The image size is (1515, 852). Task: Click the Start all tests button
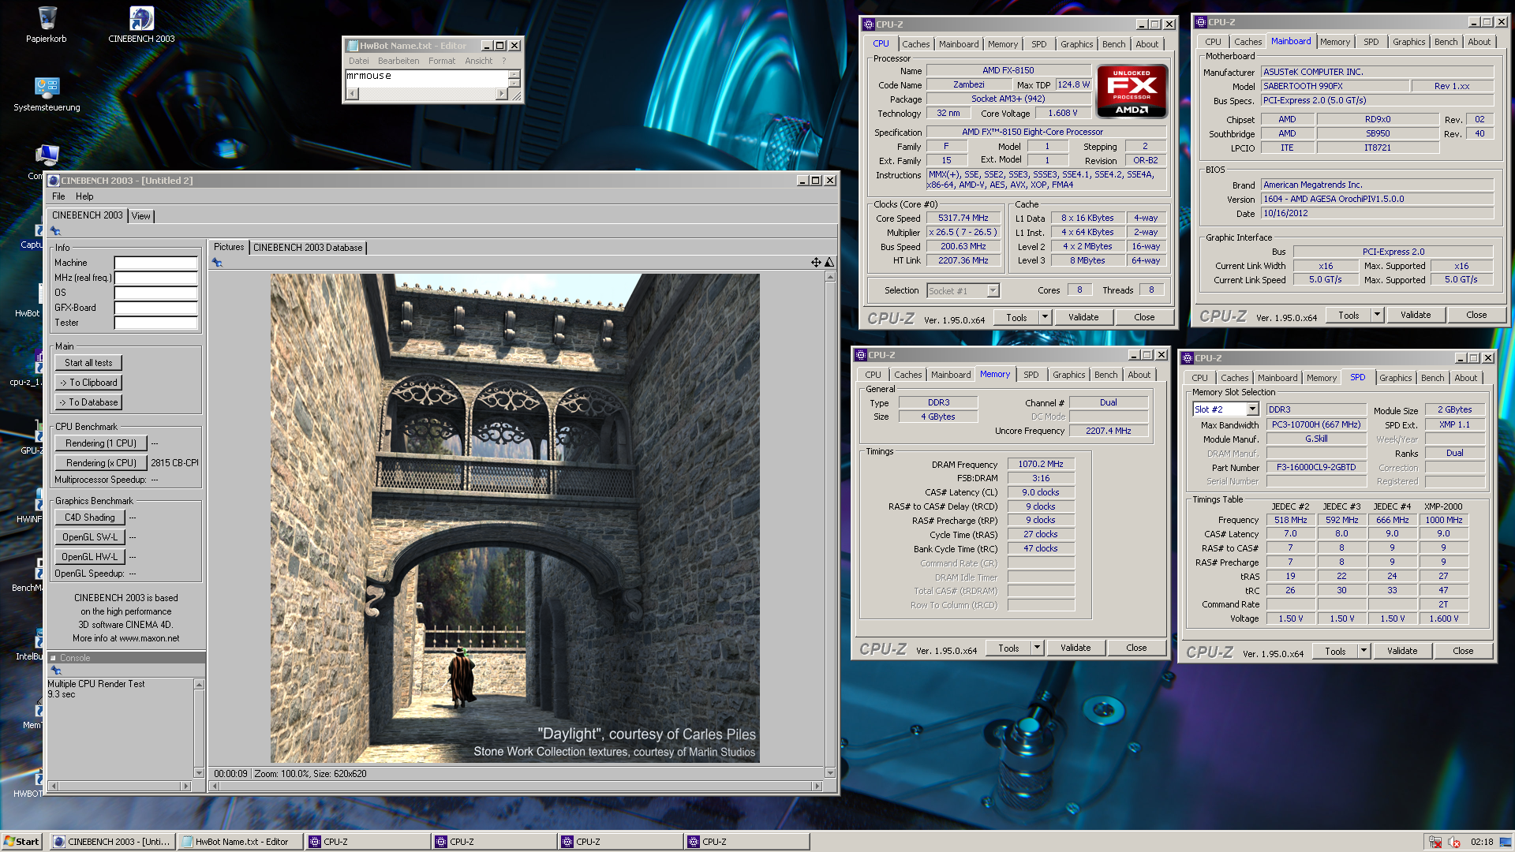(88, 363)
